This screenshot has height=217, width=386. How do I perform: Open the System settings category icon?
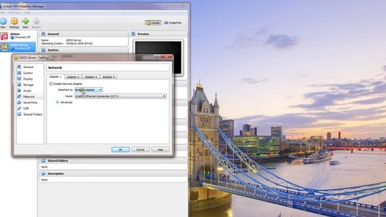pyautogui.click(x=19, y=73)
